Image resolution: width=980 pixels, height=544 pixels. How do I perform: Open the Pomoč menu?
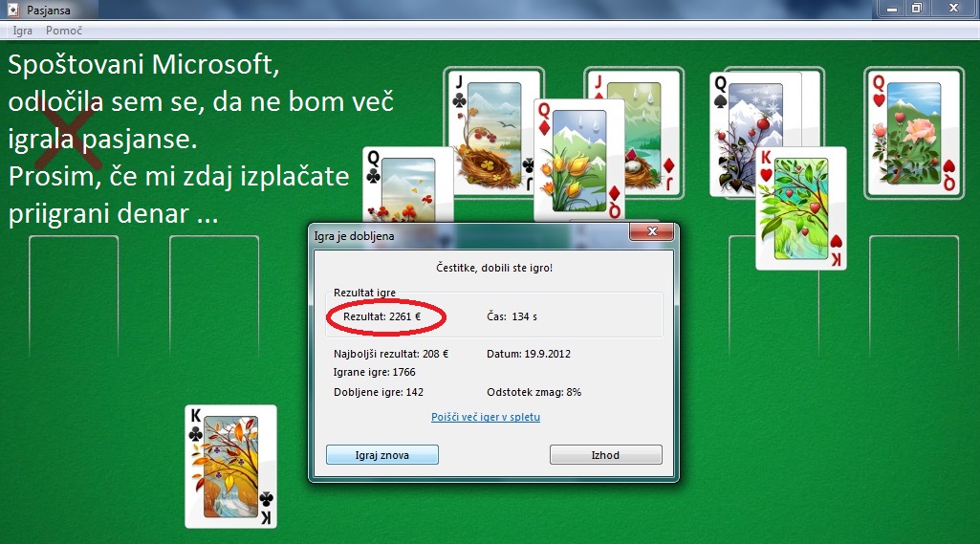click(64, 31)
